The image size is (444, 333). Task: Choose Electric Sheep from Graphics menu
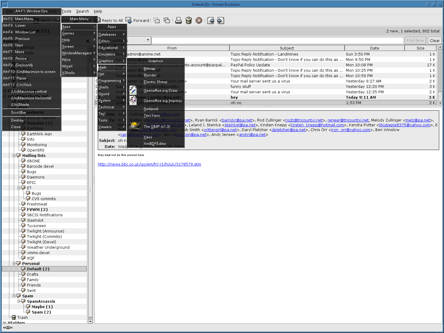156,82
